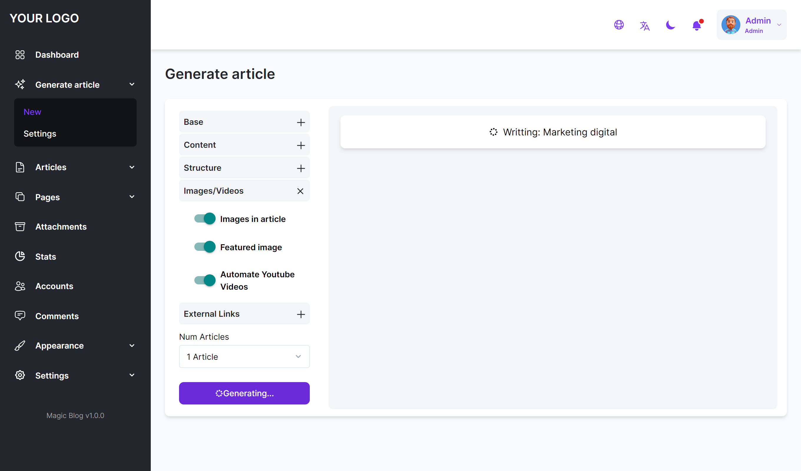Click the YOUR LOGO text

pos(44,18)
